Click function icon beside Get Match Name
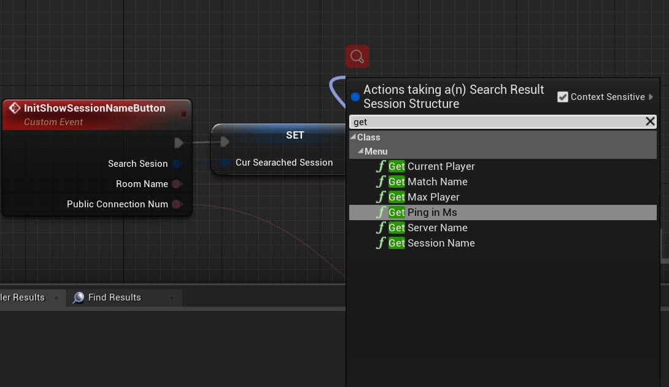669x387 pixels. [381, 182]
